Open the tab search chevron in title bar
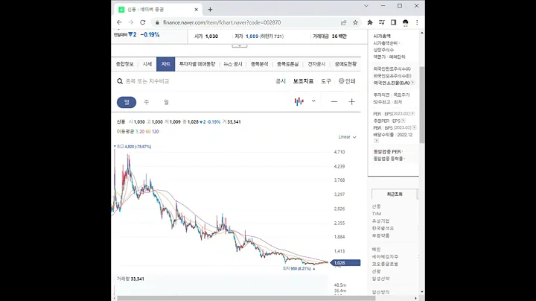 pyautogui.click(x=366, y=6)
